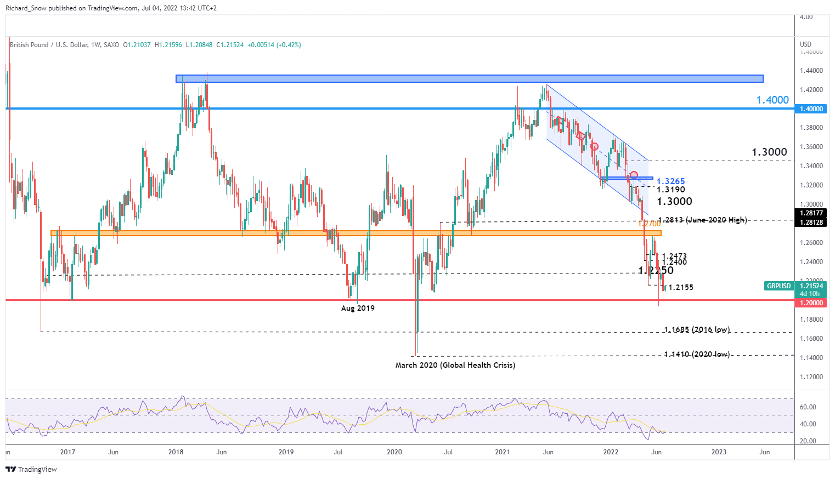
Task: Click the 1.3000 annotation directly below 1.3190
Action: (x=674, y=201)
